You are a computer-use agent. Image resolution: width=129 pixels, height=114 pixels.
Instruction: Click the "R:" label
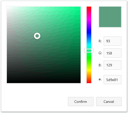click(x=100, y=41)
